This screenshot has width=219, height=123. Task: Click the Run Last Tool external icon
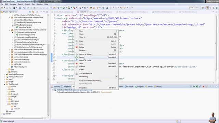tap(74, 8)
